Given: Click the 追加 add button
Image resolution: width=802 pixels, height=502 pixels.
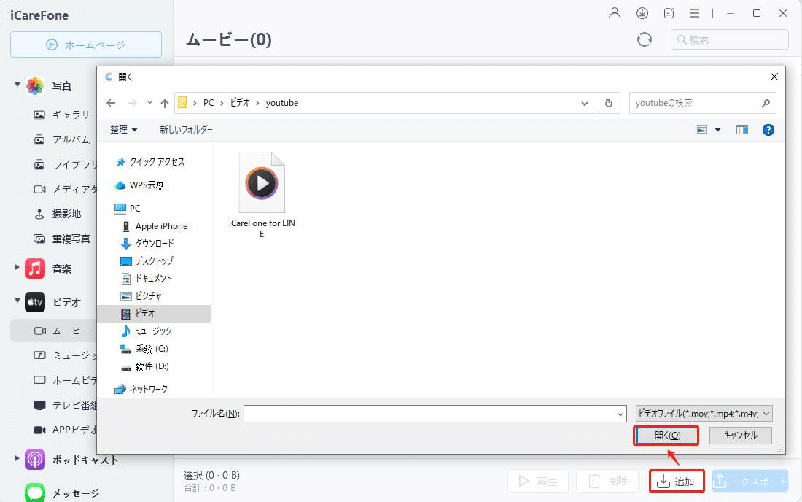Looking at the screenshot, I should coord(677,481).
